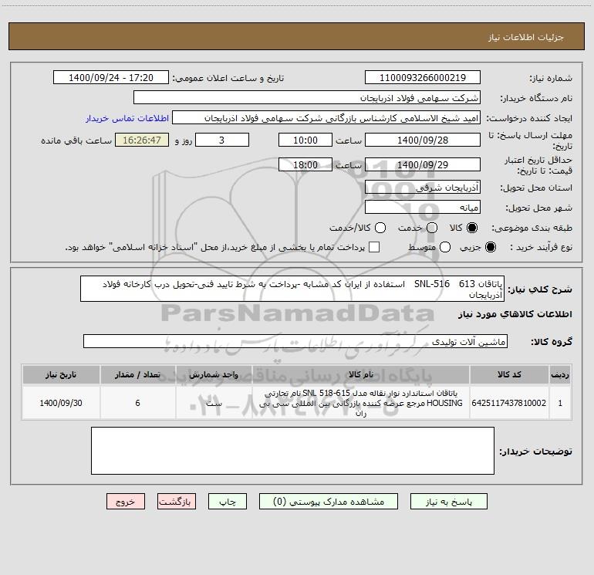Click the row number cell 1
Image resolution: width=594 pixels, height=575 pixels.
tap(560, 403)
